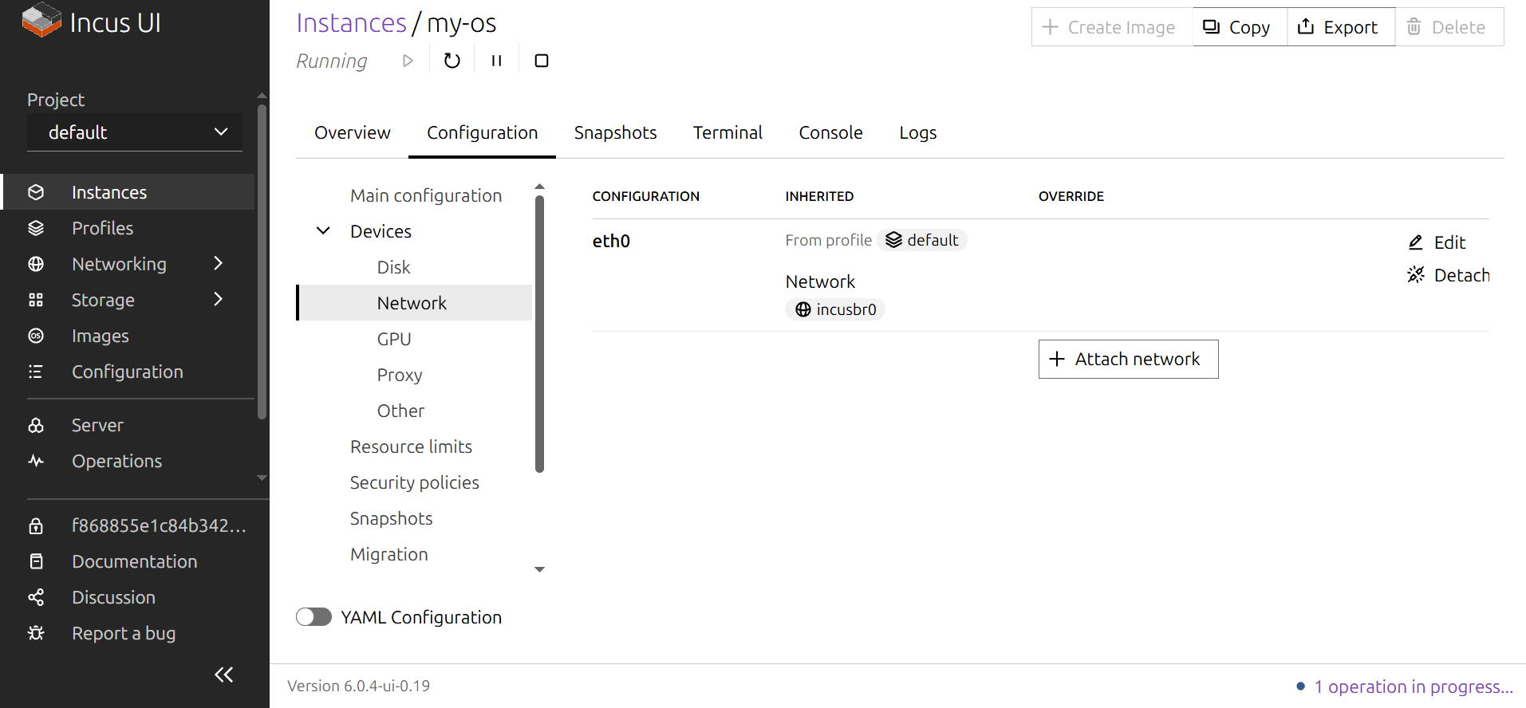
Task: Detach the eth0 network device
Action: (x=1448, y=275)
